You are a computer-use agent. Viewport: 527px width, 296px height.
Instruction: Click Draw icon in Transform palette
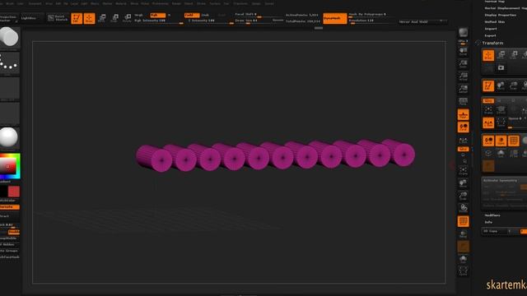[x=488, y=55]
